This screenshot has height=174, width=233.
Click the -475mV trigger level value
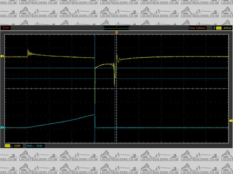(227, 28)
